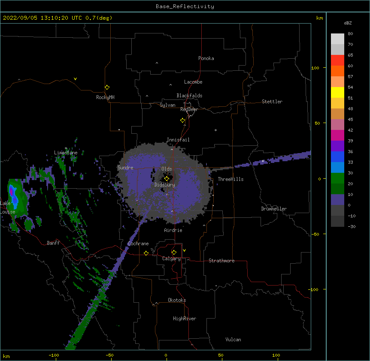Click the Limestone label
The height and width of the screenshot is (361, 370).
tap(66, 153)
